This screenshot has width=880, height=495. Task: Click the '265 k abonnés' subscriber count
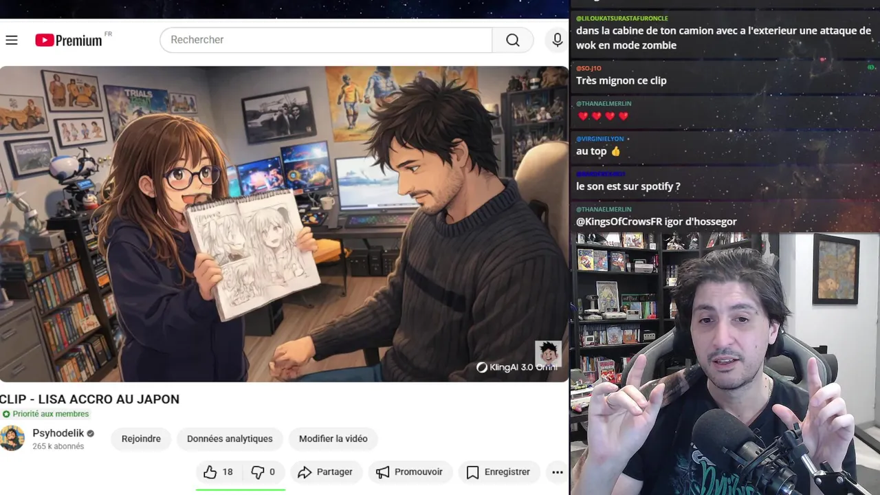click(x=58, y=446)
